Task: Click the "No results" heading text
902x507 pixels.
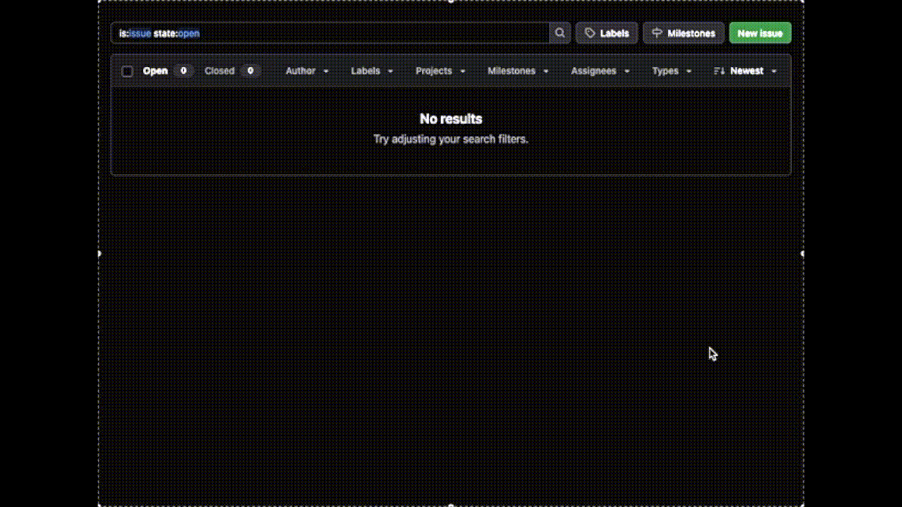Action: tap(451, 119)
